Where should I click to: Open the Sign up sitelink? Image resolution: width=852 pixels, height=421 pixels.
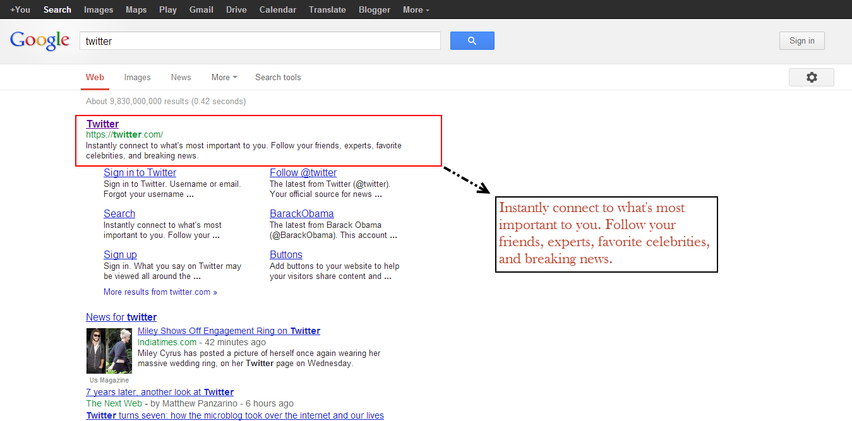pos(120,254)
